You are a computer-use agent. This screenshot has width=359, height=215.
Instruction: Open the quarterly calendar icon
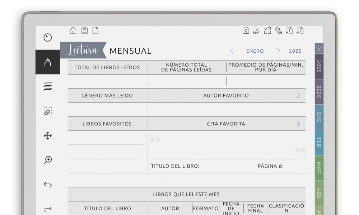pos(246,30)
